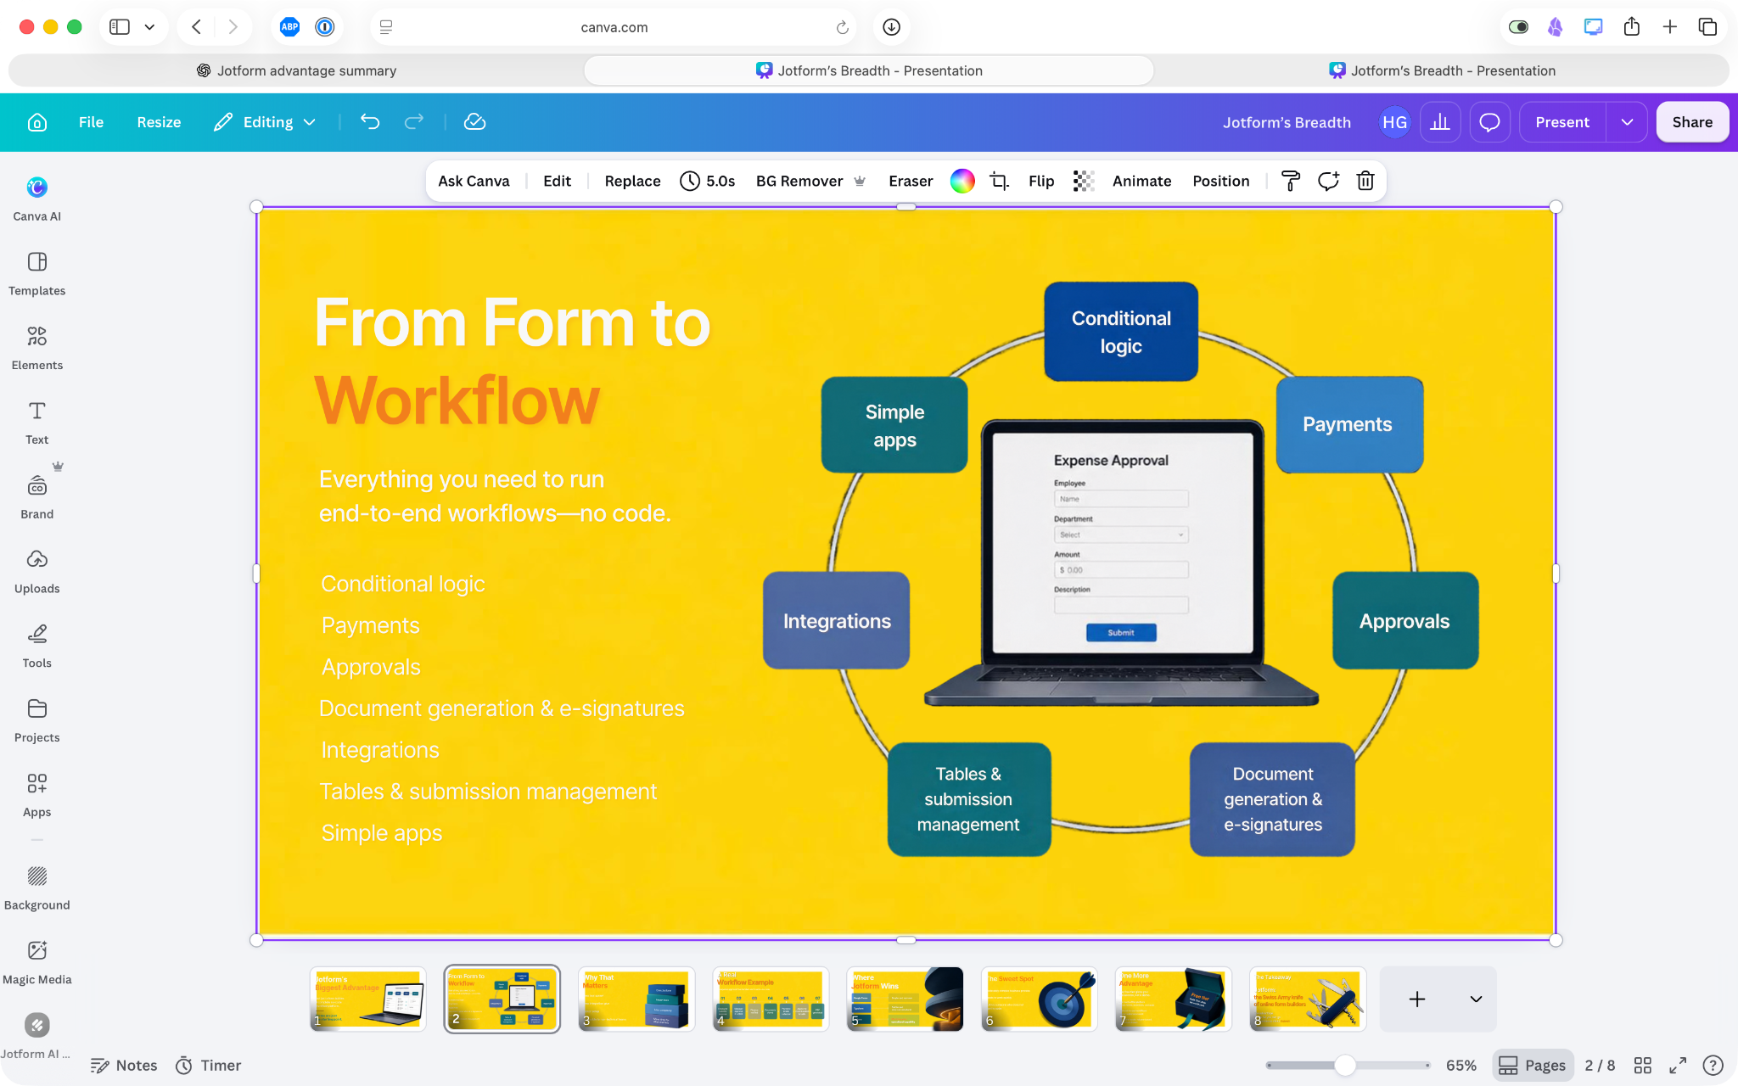Open the Animate panel

(x=1141, y=181)
